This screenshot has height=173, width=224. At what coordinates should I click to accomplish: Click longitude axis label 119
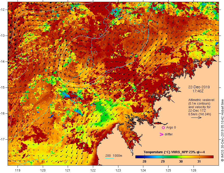tap(18, 170)
